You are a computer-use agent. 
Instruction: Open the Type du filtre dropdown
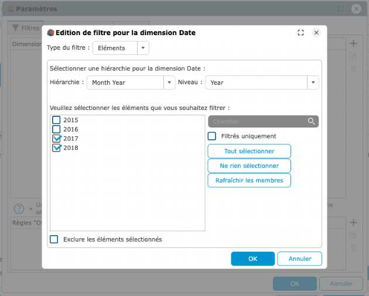(143, 48)
